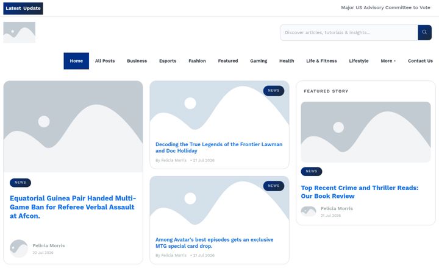Click the 22 Jul 2026 date text
This screenshot has height=274, width=439.
tap(43, 253)
